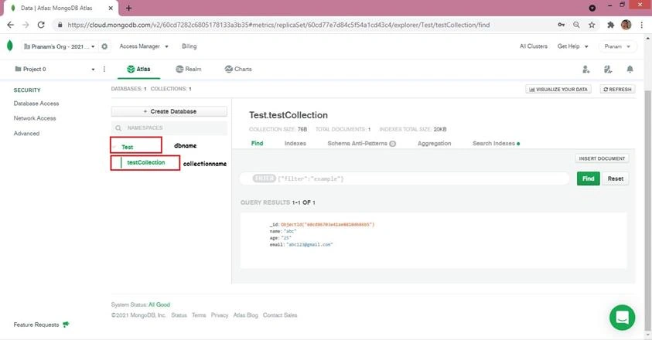Click All Good system status link
Viewport: 652px width, 340px height.
point(159,304)
